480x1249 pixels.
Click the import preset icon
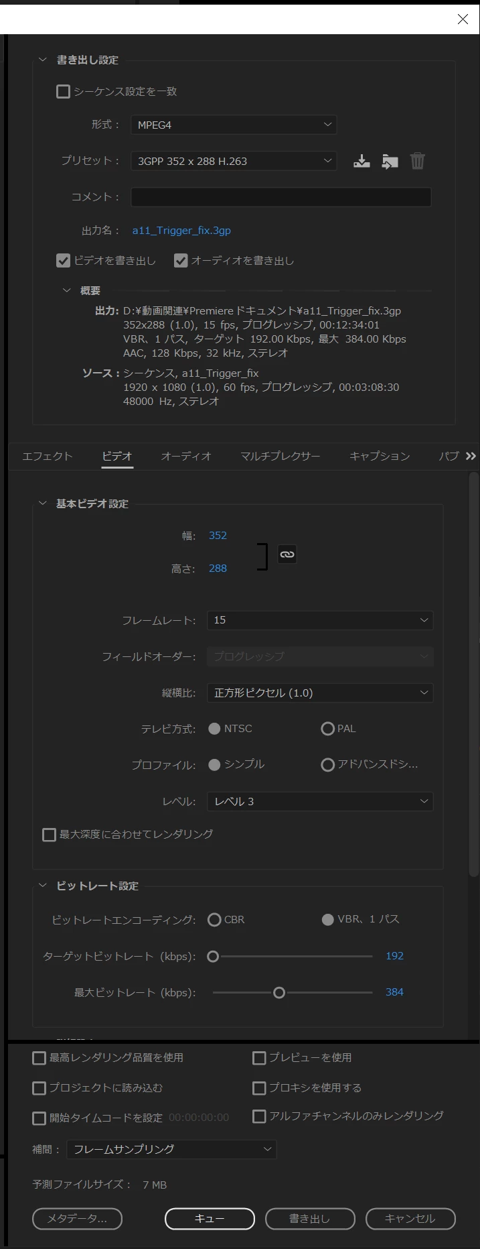pos(390,161)
